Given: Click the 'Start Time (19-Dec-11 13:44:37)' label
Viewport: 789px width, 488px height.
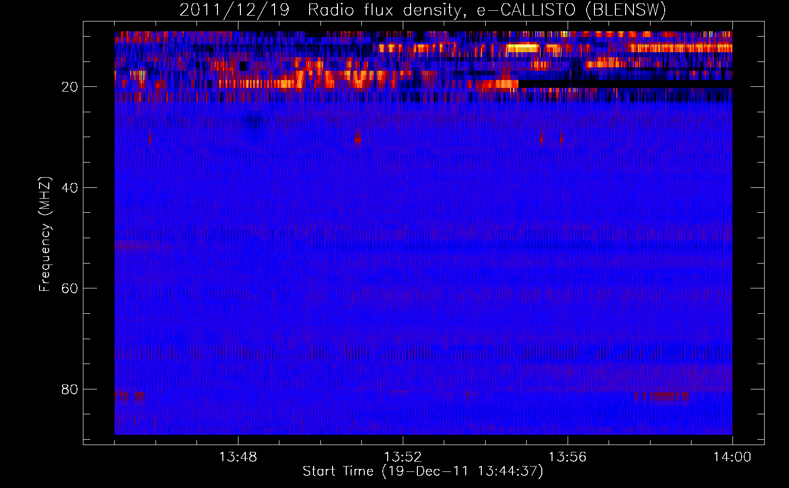Looking at the screenshot, I should [x=423, y=471].
